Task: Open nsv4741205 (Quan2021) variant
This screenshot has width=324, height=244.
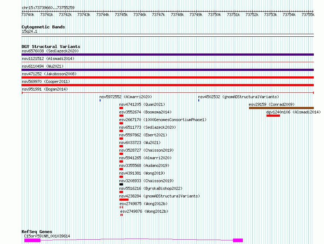Action: tap(142, 104)
